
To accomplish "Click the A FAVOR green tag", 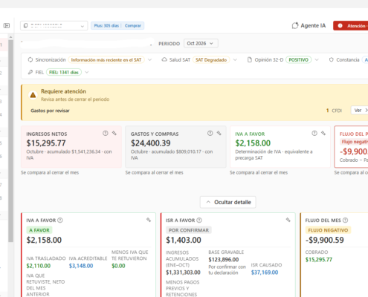I will [x=39, y=230].
